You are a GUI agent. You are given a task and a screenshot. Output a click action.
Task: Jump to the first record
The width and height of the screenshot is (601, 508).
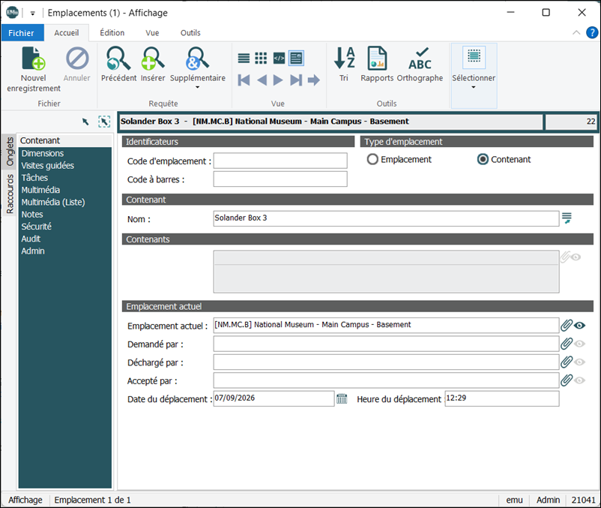244,80
